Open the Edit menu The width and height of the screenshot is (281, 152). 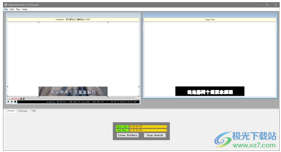pos(12,9)
